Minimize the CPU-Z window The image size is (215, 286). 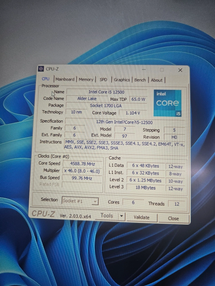pyautogui.click(x=144, y=69)
